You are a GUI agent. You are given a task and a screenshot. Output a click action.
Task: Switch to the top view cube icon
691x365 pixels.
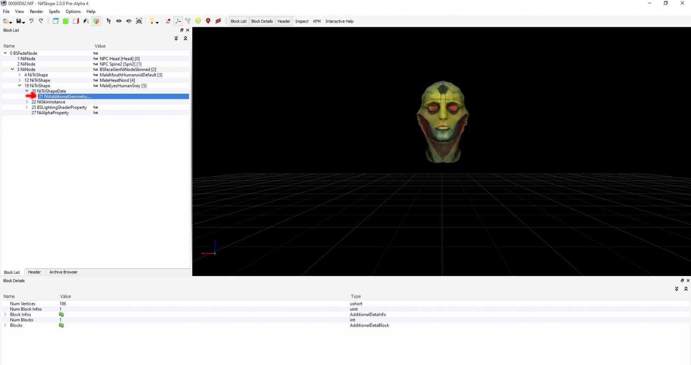(56, 21)
